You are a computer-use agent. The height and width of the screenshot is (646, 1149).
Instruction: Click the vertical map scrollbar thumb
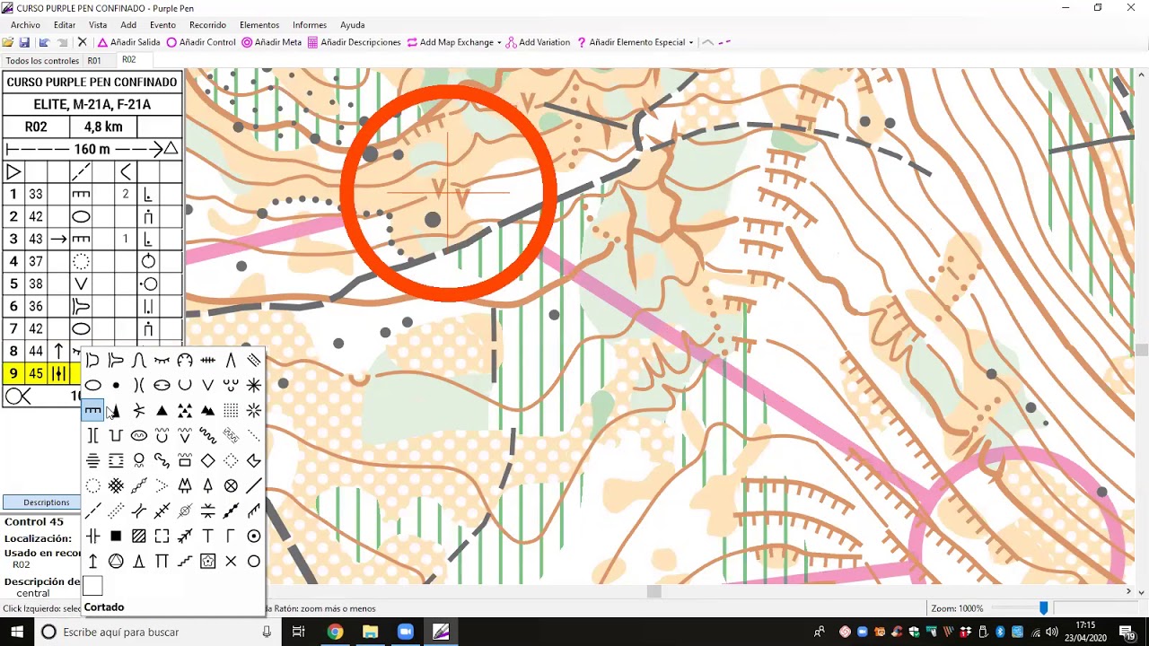click(x=1142, y=350)
